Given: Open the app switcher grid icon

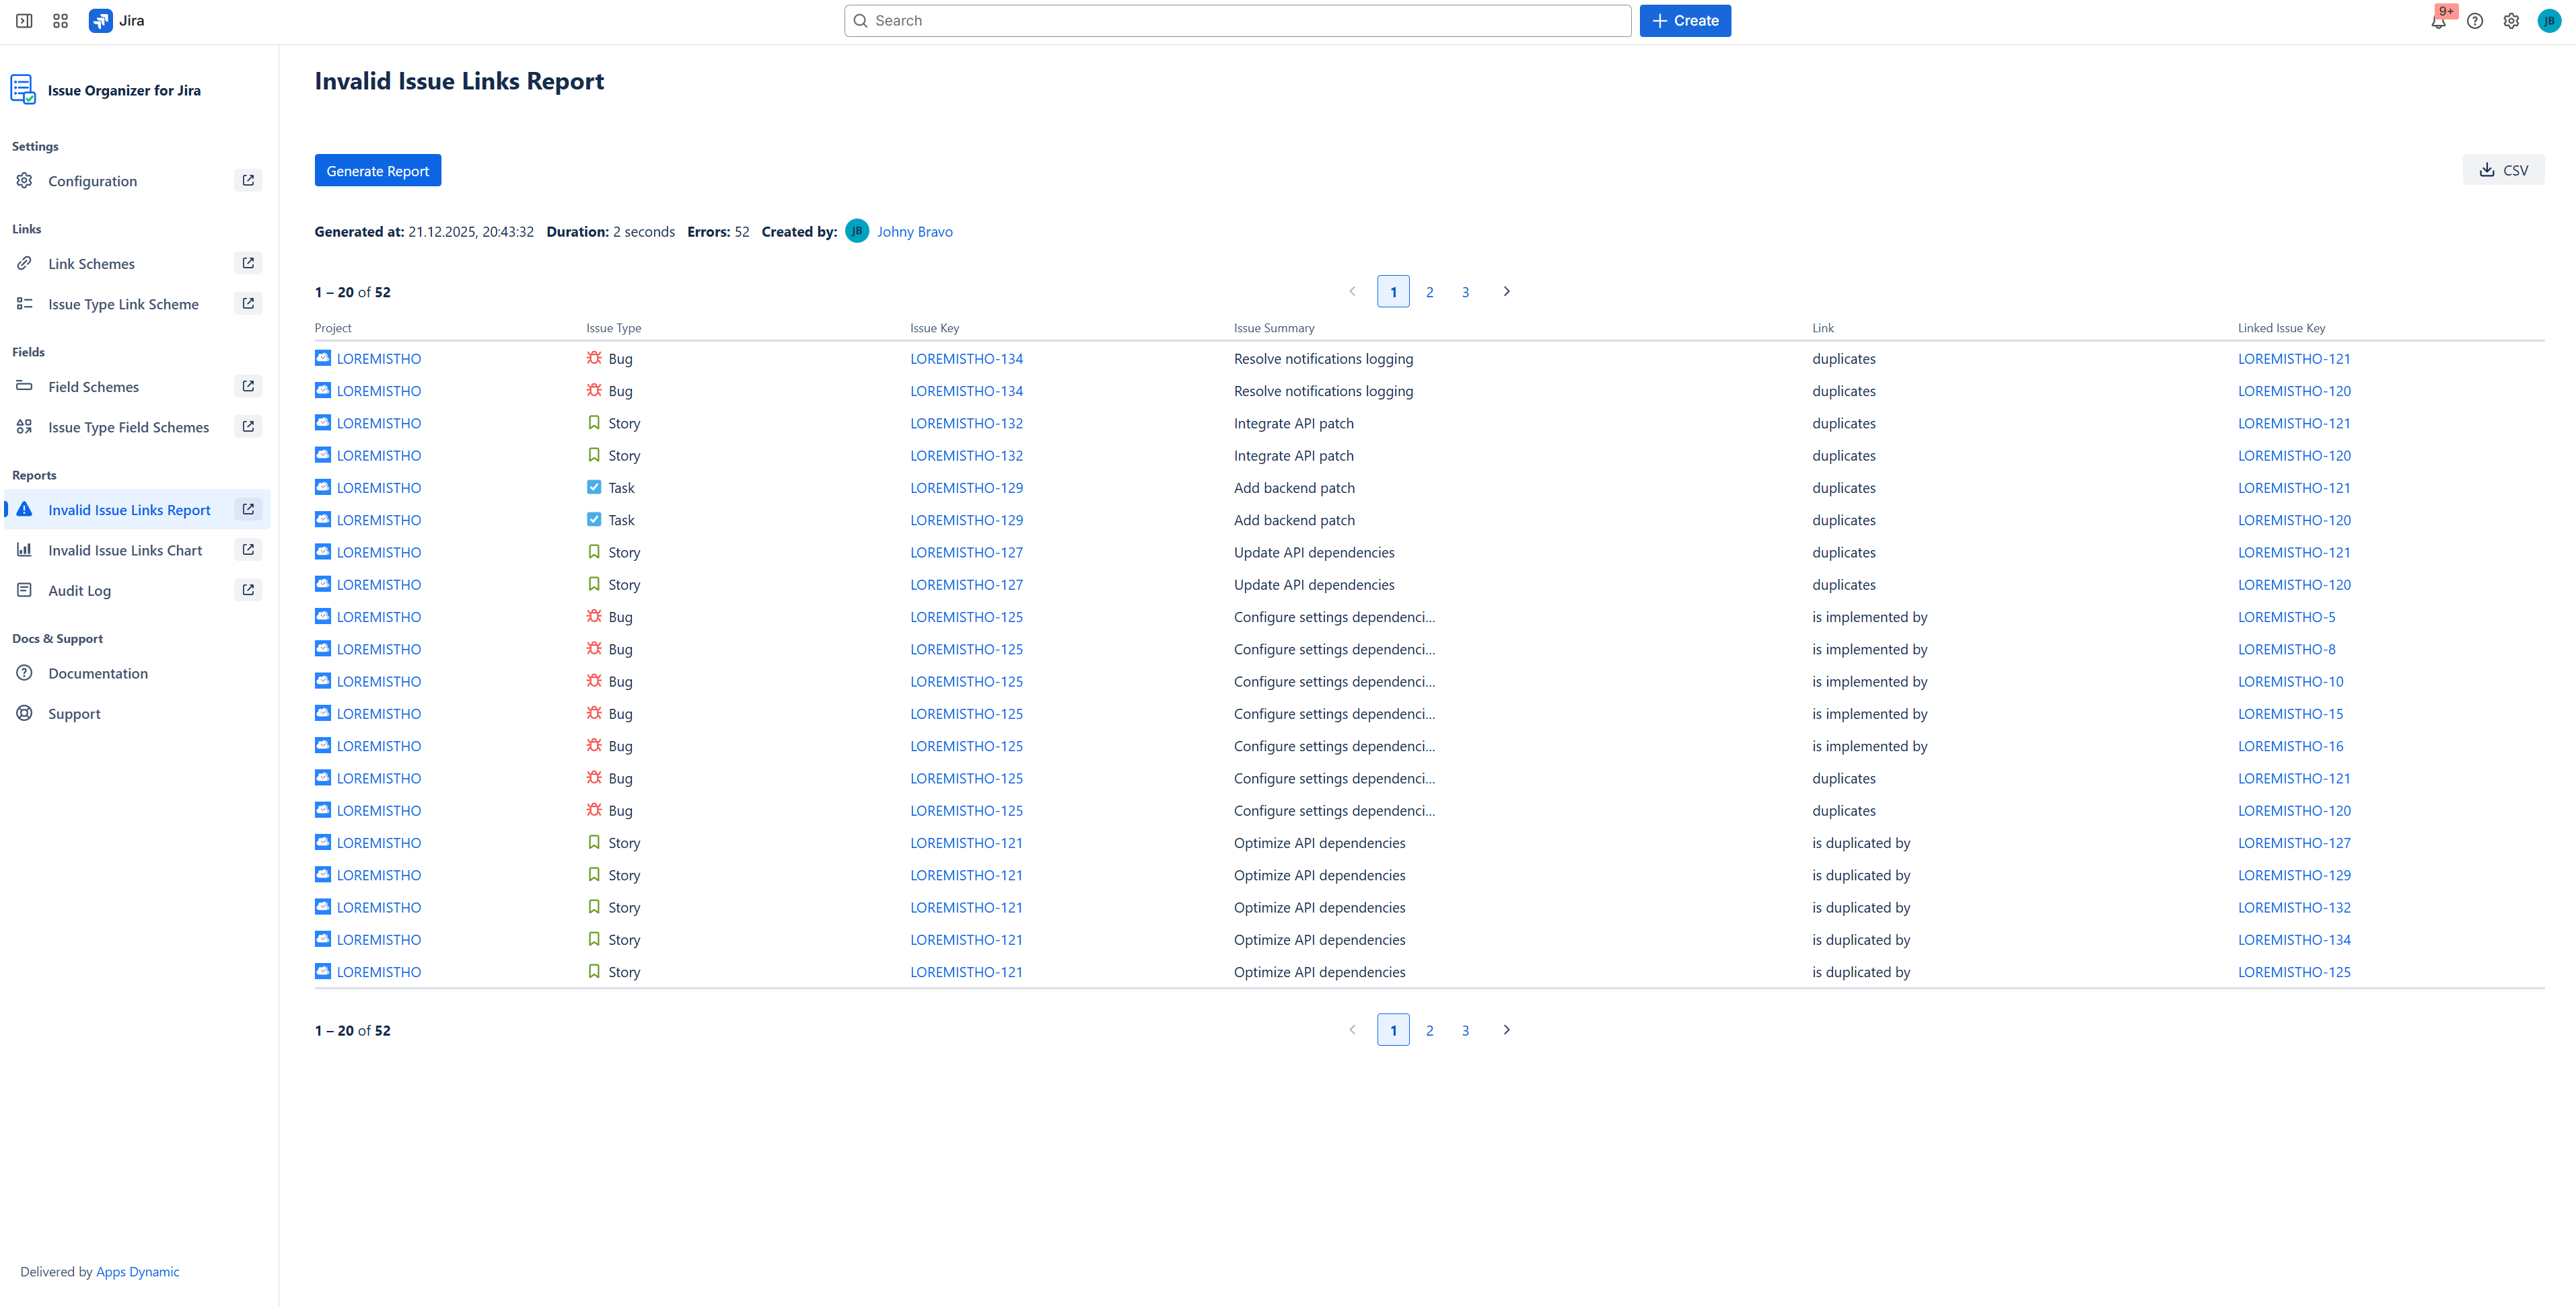Looking at the screenshot, I should click(x=60, y=21).
